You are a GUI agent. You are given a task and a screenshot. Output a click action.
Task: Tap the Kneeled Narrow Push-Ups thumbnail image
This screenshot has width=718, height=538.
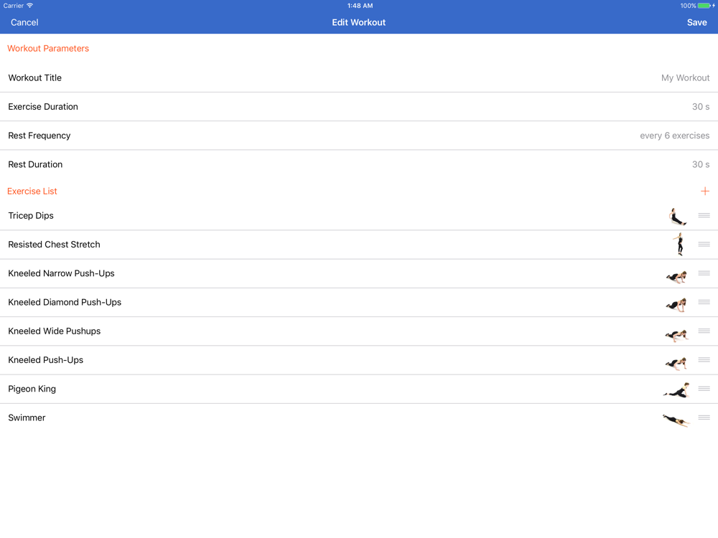point(676,276)
